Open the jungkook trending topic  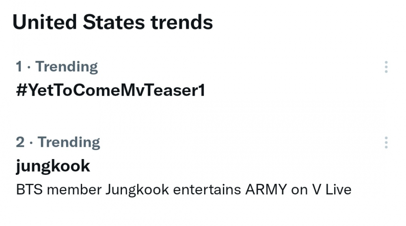tap(53, 166)
